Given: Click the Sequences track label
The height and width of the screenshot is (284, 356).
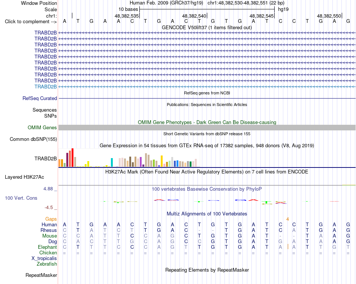Looking at the screenshot, I should pyautogui.click(x=45, y=110).
